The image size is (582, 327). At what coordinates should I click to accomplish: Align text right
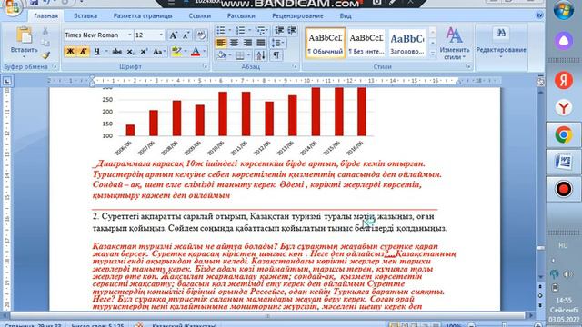247,43
